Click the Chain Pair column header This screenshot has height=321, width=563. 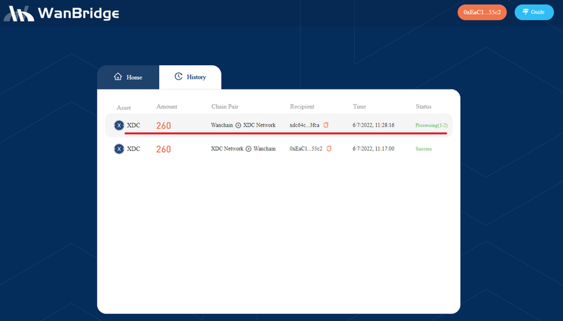(x=225, y=107)
